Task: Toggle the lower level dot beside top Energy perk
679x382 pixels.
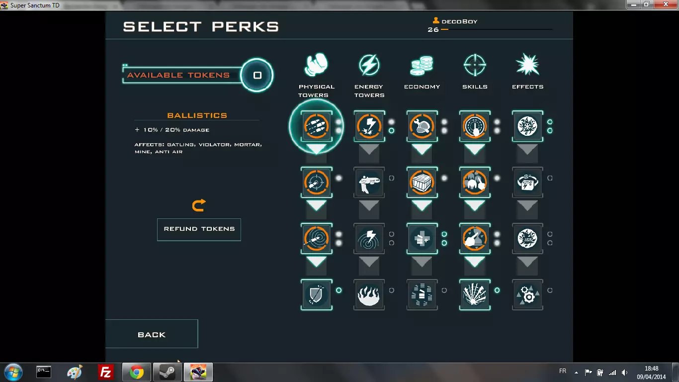Action: (x=391, y=130)
